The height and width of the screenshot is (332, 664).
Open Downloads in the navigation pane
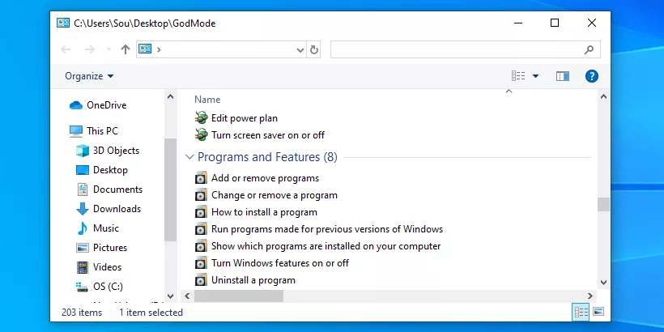pyautogui.click(x=117, y=209)
